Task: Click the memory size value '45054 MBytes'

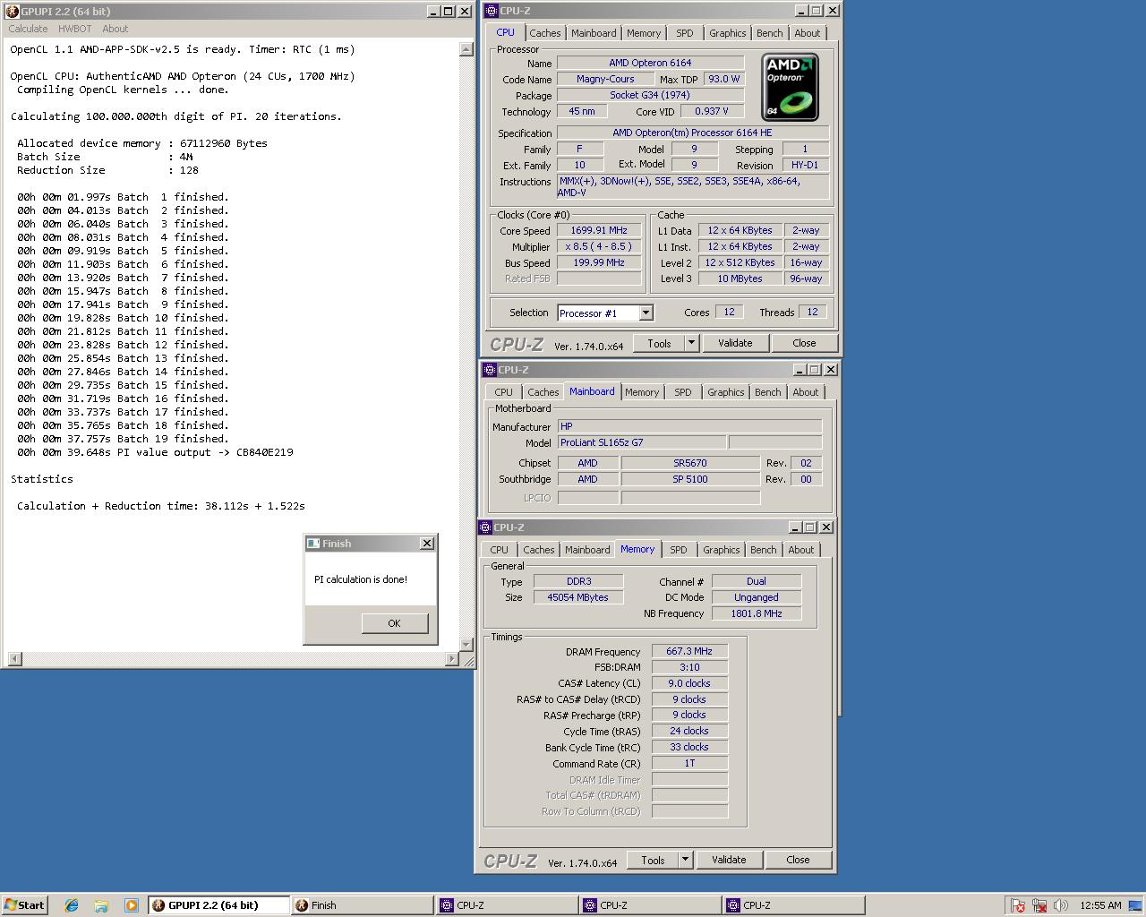Action: (x=578, y=597)
